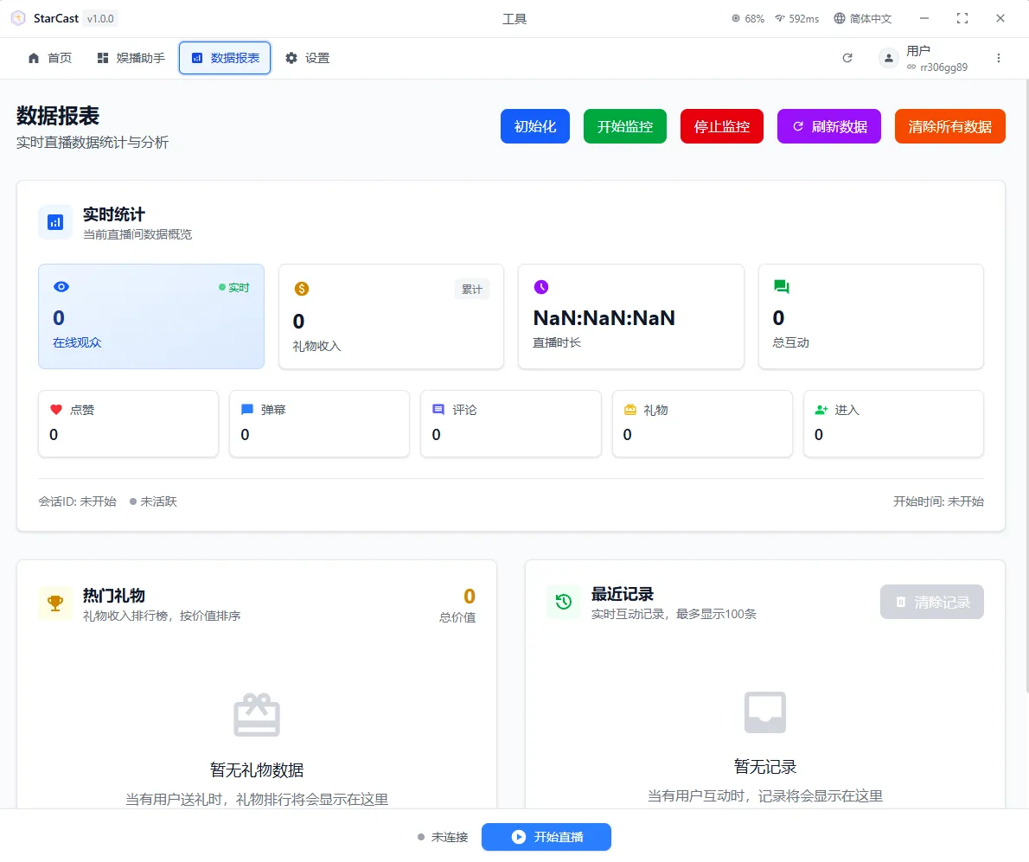Switch to the 首页 tab
Screen dimensions: 1029x862
click(x=49, y=58)
